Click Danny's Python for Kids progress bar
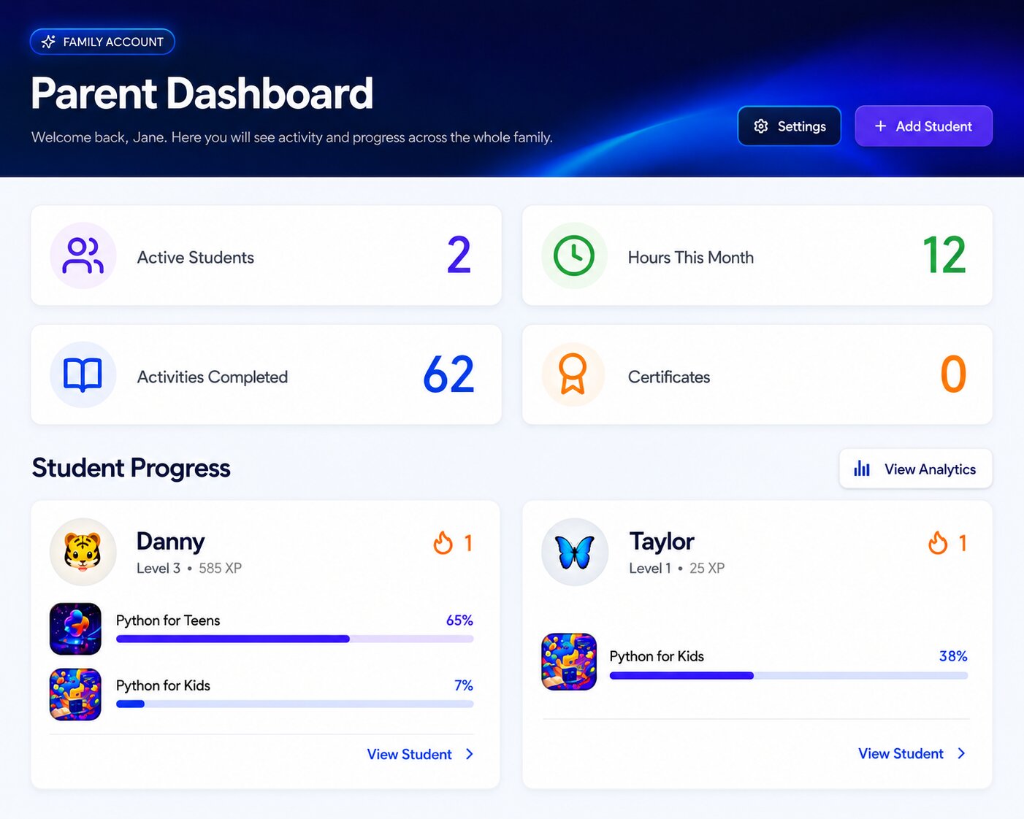The width and height of the screenshot is (1024, 819). point(295,704)
